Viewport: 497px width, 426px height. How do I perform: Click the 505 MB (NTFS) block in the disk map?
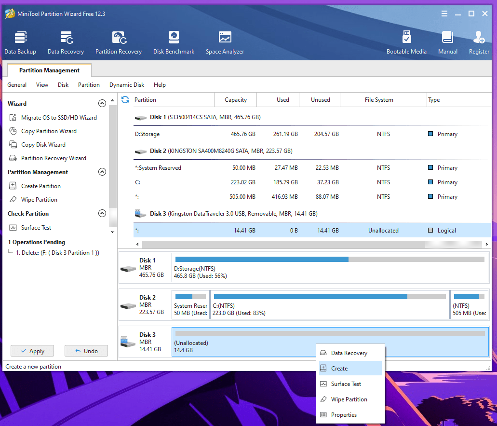tap(470, 304)
